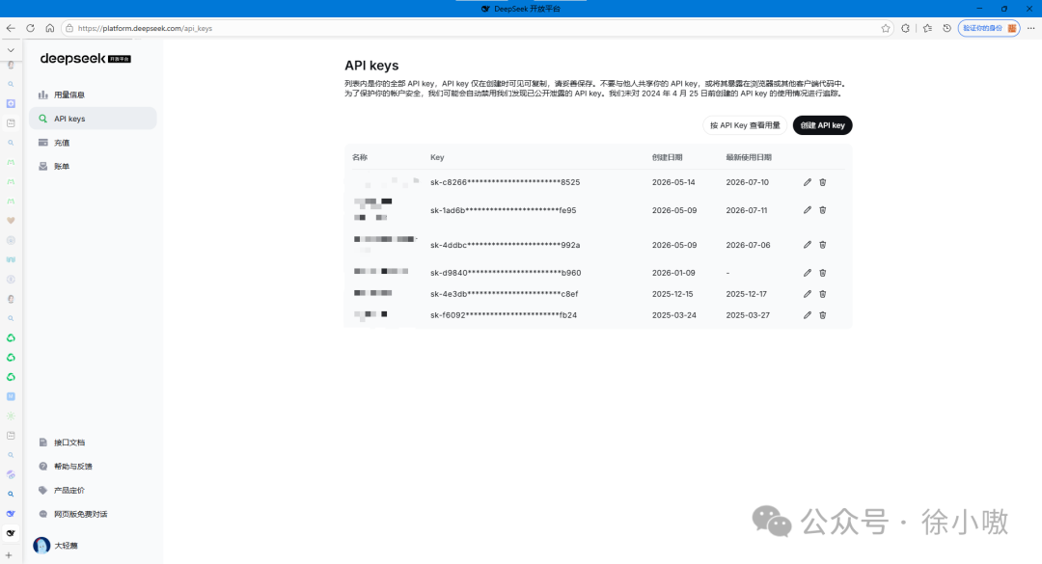The image size is (1042, 564).
Task: Edit the sk-4e3db key name
Action: 807,294
